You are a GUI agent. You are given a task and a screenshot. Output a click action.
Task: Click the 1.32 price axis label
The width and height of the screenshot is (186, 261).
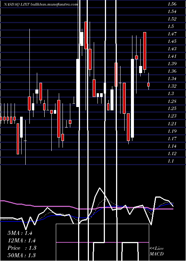[x=172, y=86]
